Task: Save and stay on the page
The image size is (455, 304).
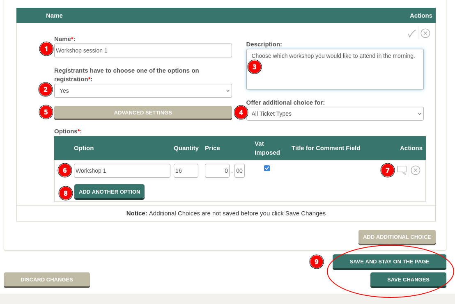Action: click(389, 261)
